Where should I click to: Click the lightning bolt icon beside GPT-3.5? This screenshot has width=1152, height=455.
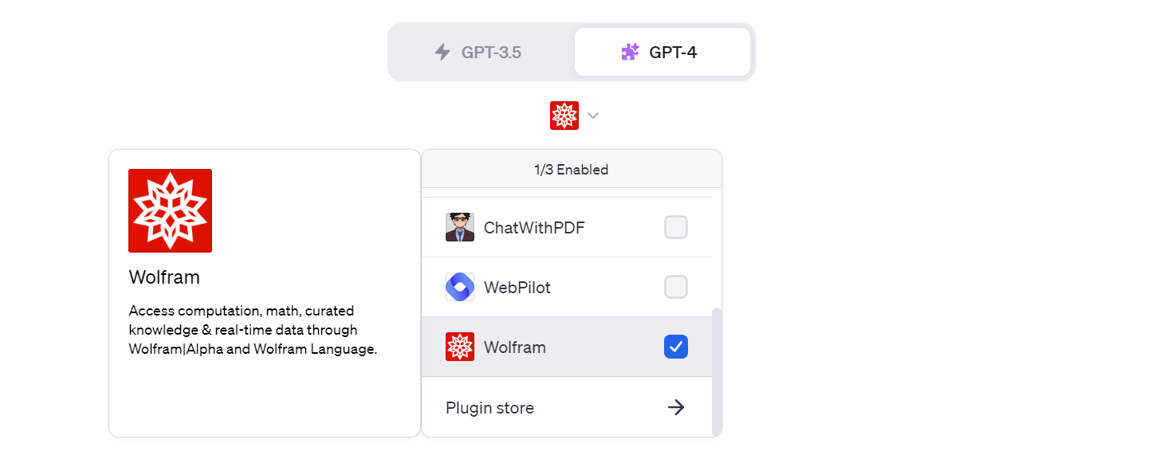(442, 53)
